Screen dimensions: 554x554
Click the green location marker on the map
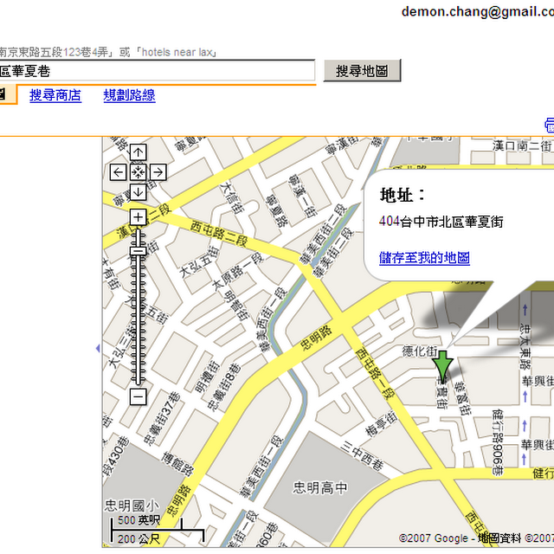tap(442, 366)
